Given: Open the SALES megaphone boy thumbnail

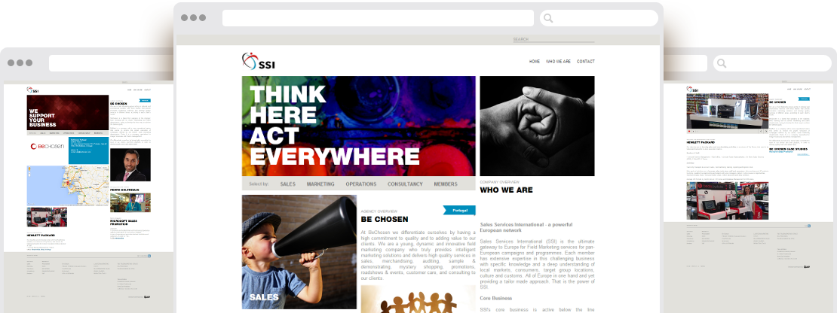Looking at the screenshot, I should point(299,252).
